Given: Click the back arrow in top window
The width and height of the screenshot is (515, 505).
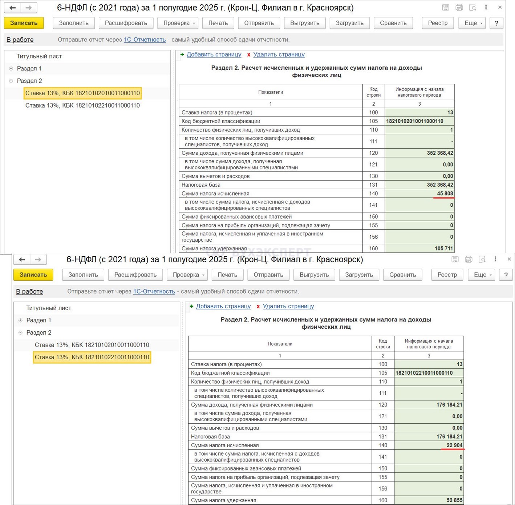Looking at the screenshot, I should (x=13, y=8).
